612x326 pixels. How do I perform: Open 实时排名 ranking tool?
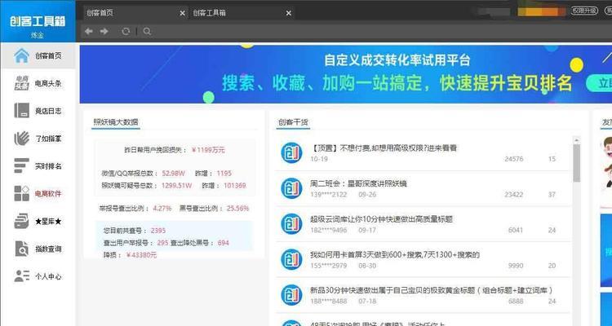pos(38,166)
